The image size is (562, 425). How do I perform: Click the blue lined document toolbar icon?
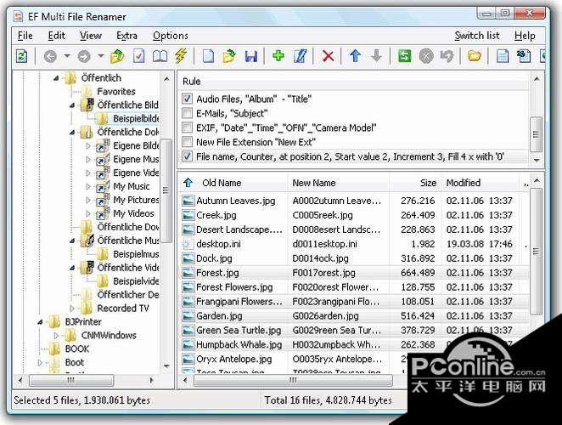(503, 56)
